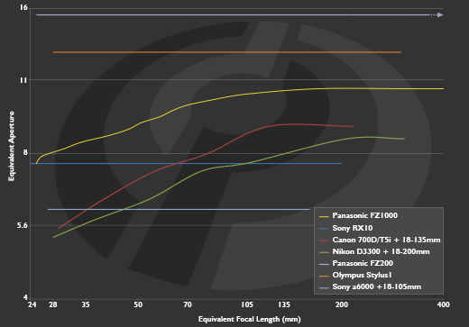469x327 pixels.
Task: Click dark blue swatch beside Sony RX10
Action: pos(324,229)
